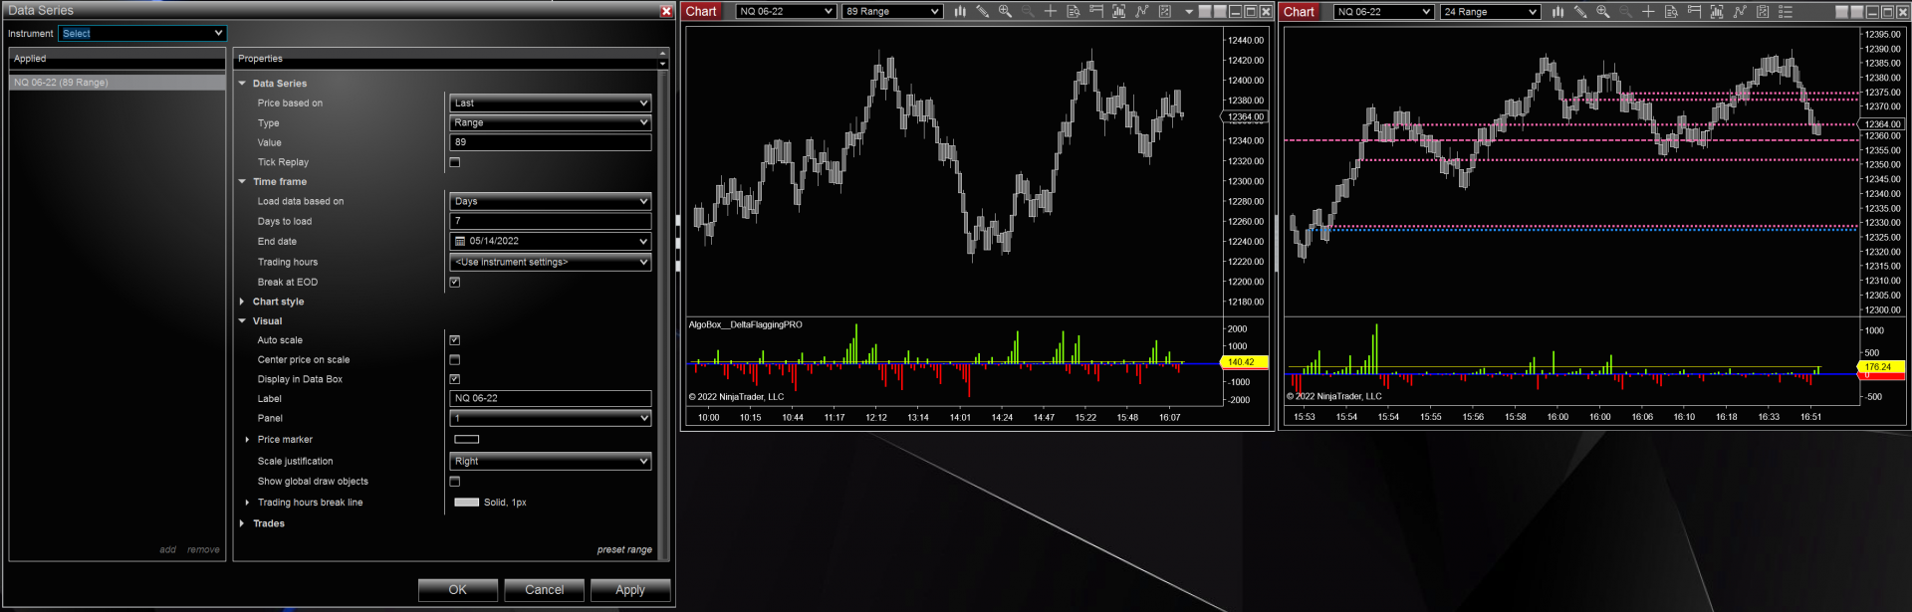Open Properties list icon in 24 Range chart
This screenshot has width=1912, height=612.
1786,11
